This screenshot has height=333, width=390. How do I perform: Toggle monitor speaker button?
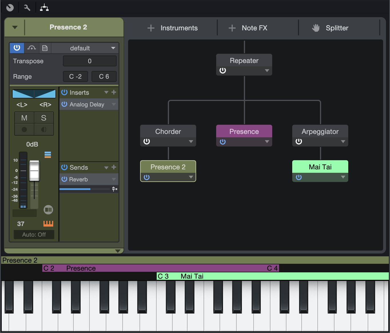pyautogui.click(x=44, y=130)
